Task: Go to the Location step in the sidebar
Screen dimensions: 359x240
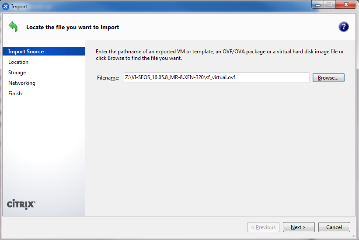Action: tap(18, 62)
